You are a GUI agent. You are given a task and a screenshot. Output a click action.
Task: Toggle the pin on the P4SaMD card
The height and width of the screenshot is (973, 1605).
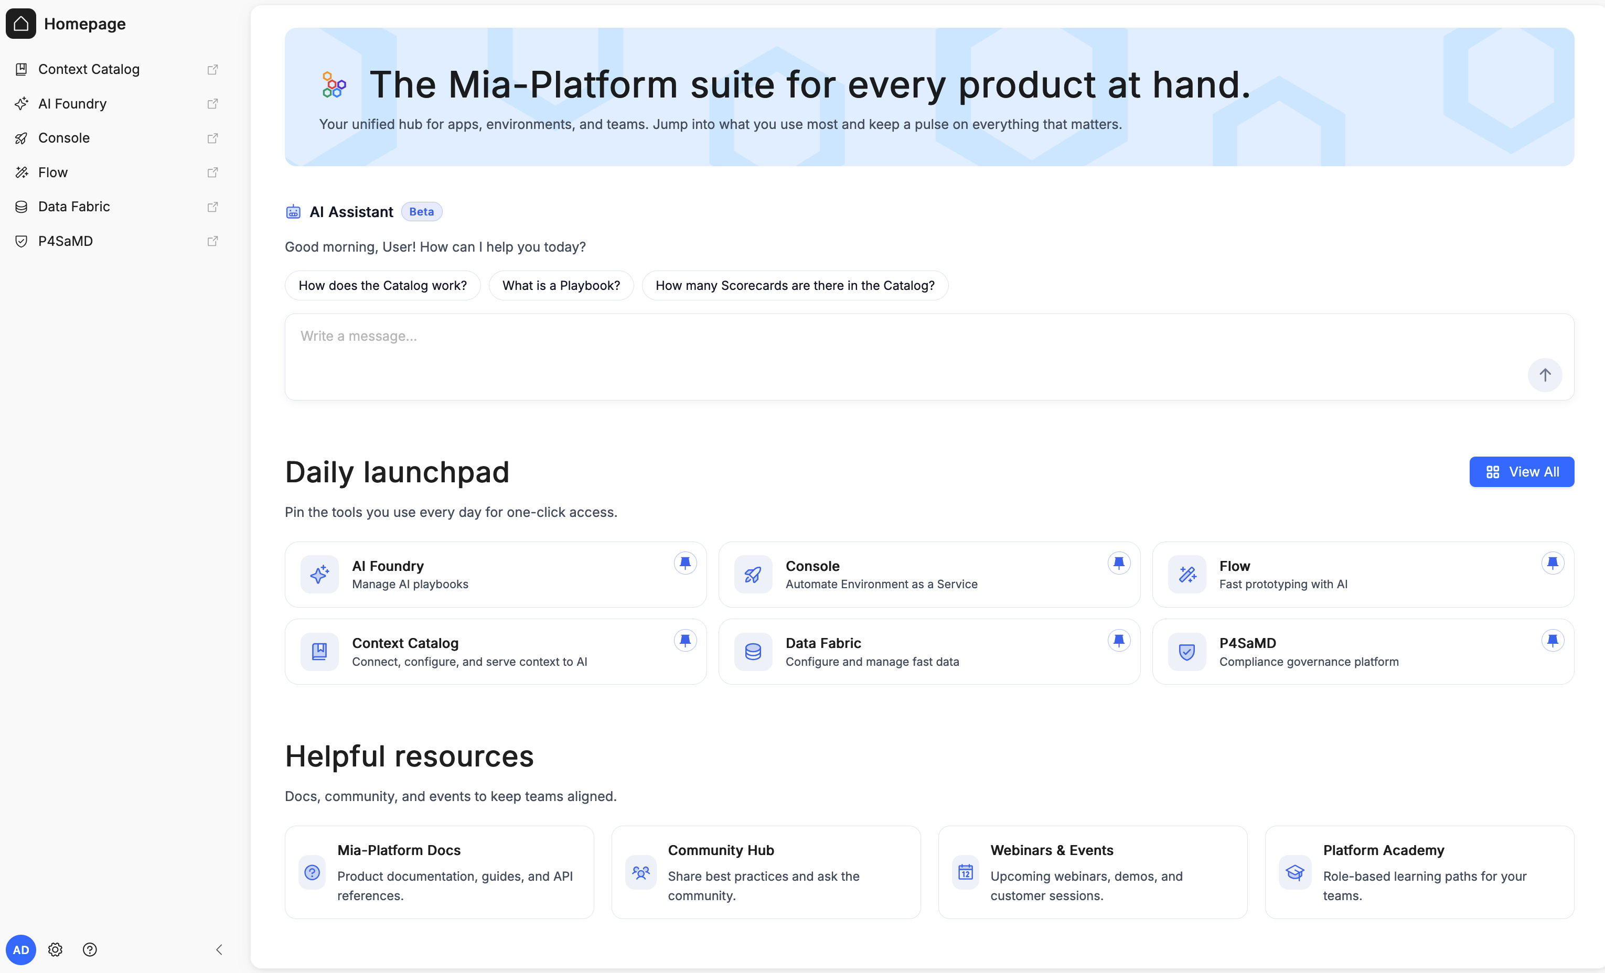pyautogui.click(x=1552, y=641)
